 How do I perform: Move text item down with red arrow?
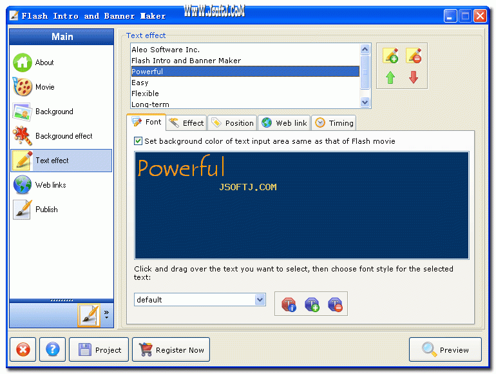[414, 77]
